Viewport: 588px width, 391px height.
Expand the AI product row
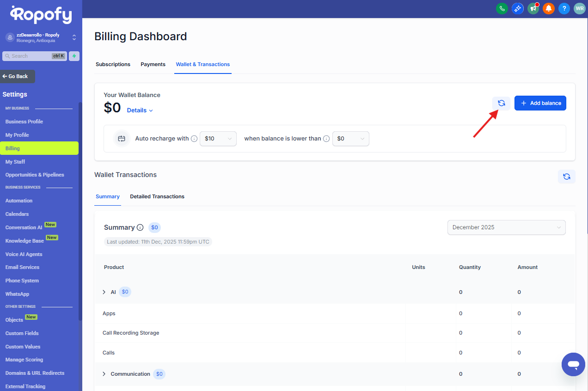point(104,292)
